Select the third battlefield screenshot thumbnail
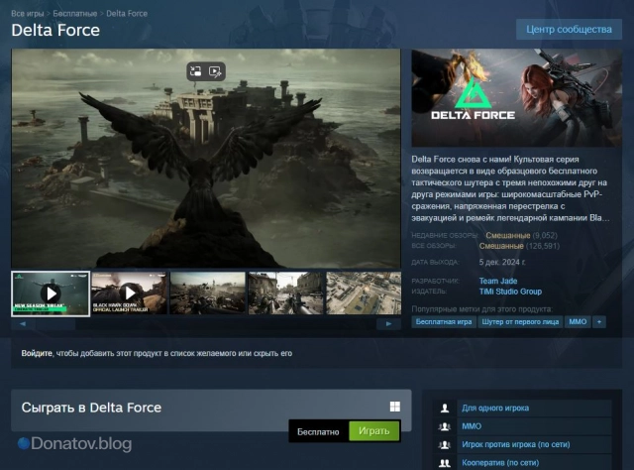 207,294
